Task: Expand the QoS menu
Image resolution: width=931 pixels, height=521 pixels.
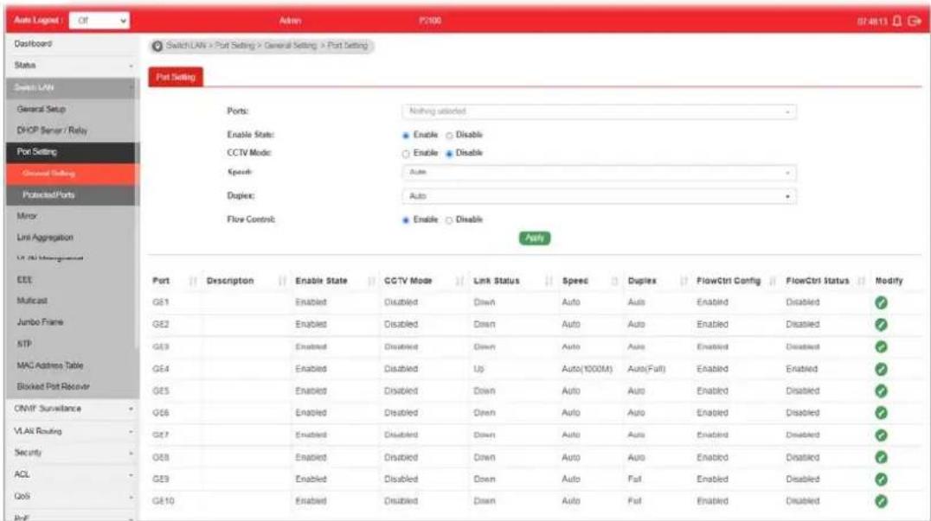Action: pos(73,496)
